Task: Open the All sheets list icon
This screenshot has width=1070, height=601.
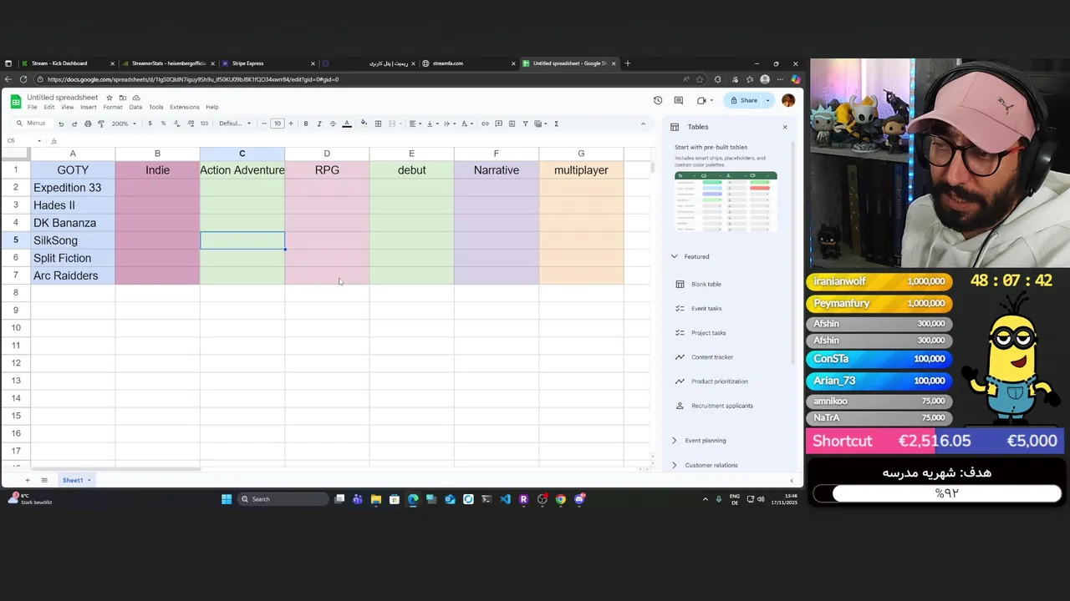Action: pyautogui.click(x=44, y=480)
